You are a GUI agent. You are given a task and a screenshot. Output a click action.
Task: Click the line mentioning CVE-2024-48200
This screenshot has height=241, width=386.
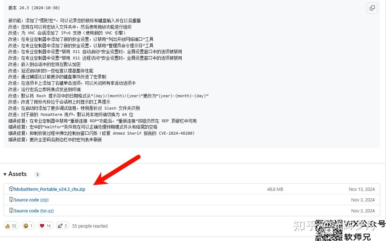coord(101,133)
